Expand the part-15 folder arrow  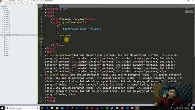tap(3, 20)
